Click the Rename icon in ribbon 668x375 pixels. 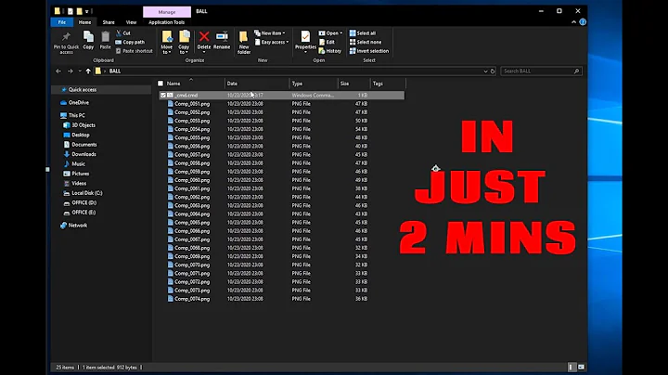coord(223,38)
